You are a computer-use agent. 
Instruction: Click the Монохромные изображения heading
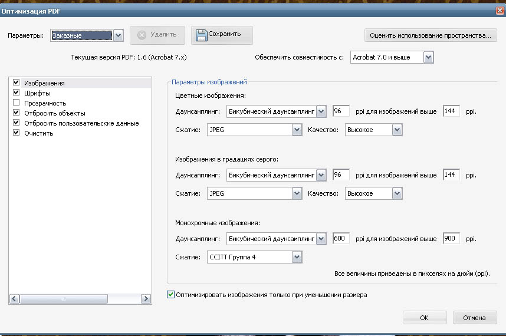pos(218,223)
